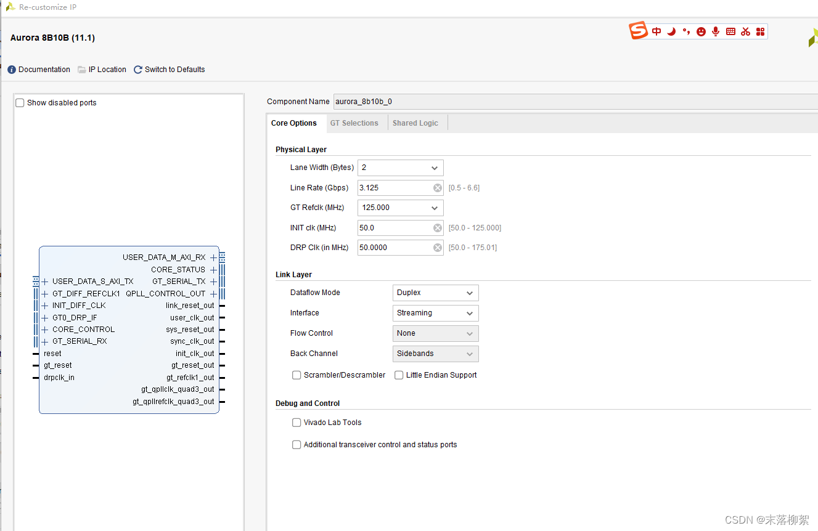Switch to the Shared Logic tab
The image size is (818, 531).
tap(415, 123)
